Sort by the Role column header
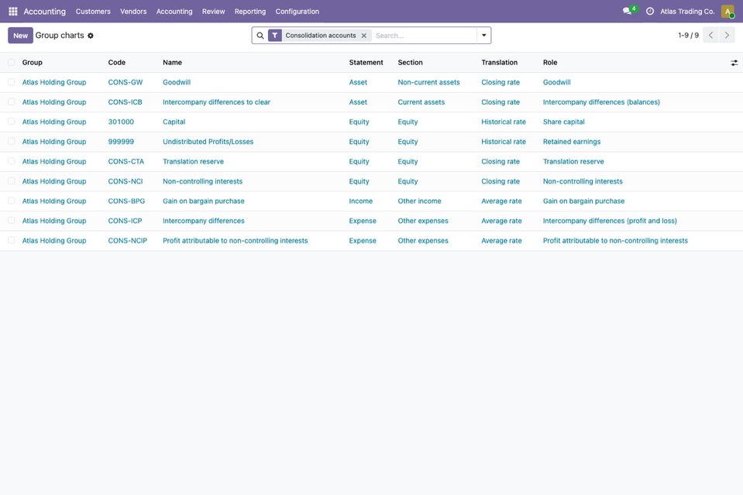743x495 pixels. pos(550,63)
